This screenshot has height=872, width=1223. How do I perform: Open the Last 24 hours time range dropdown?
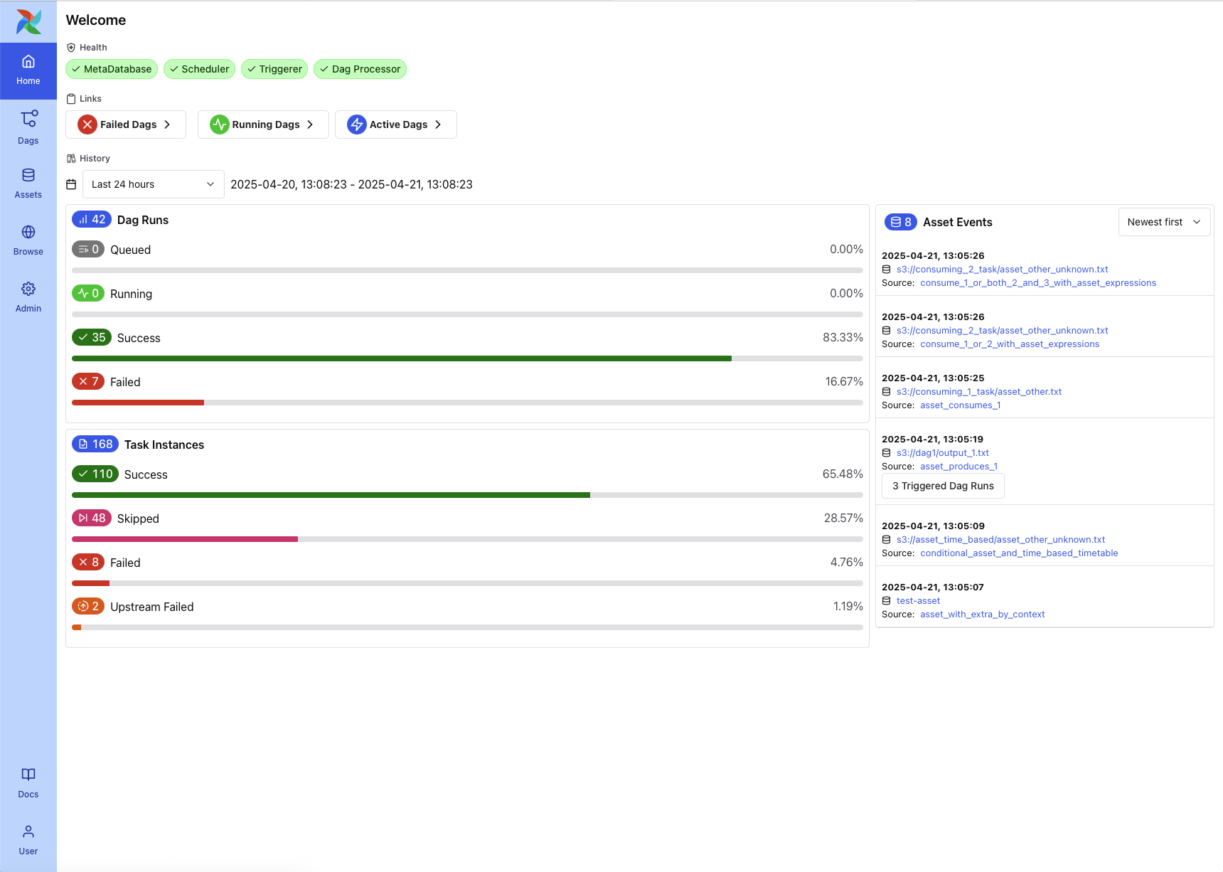152,184
